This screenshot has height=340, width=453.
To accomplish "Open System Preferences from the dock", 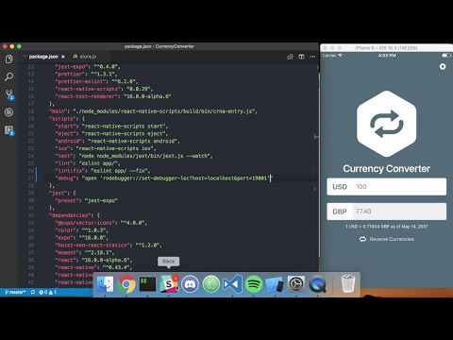I will [296, 284].
